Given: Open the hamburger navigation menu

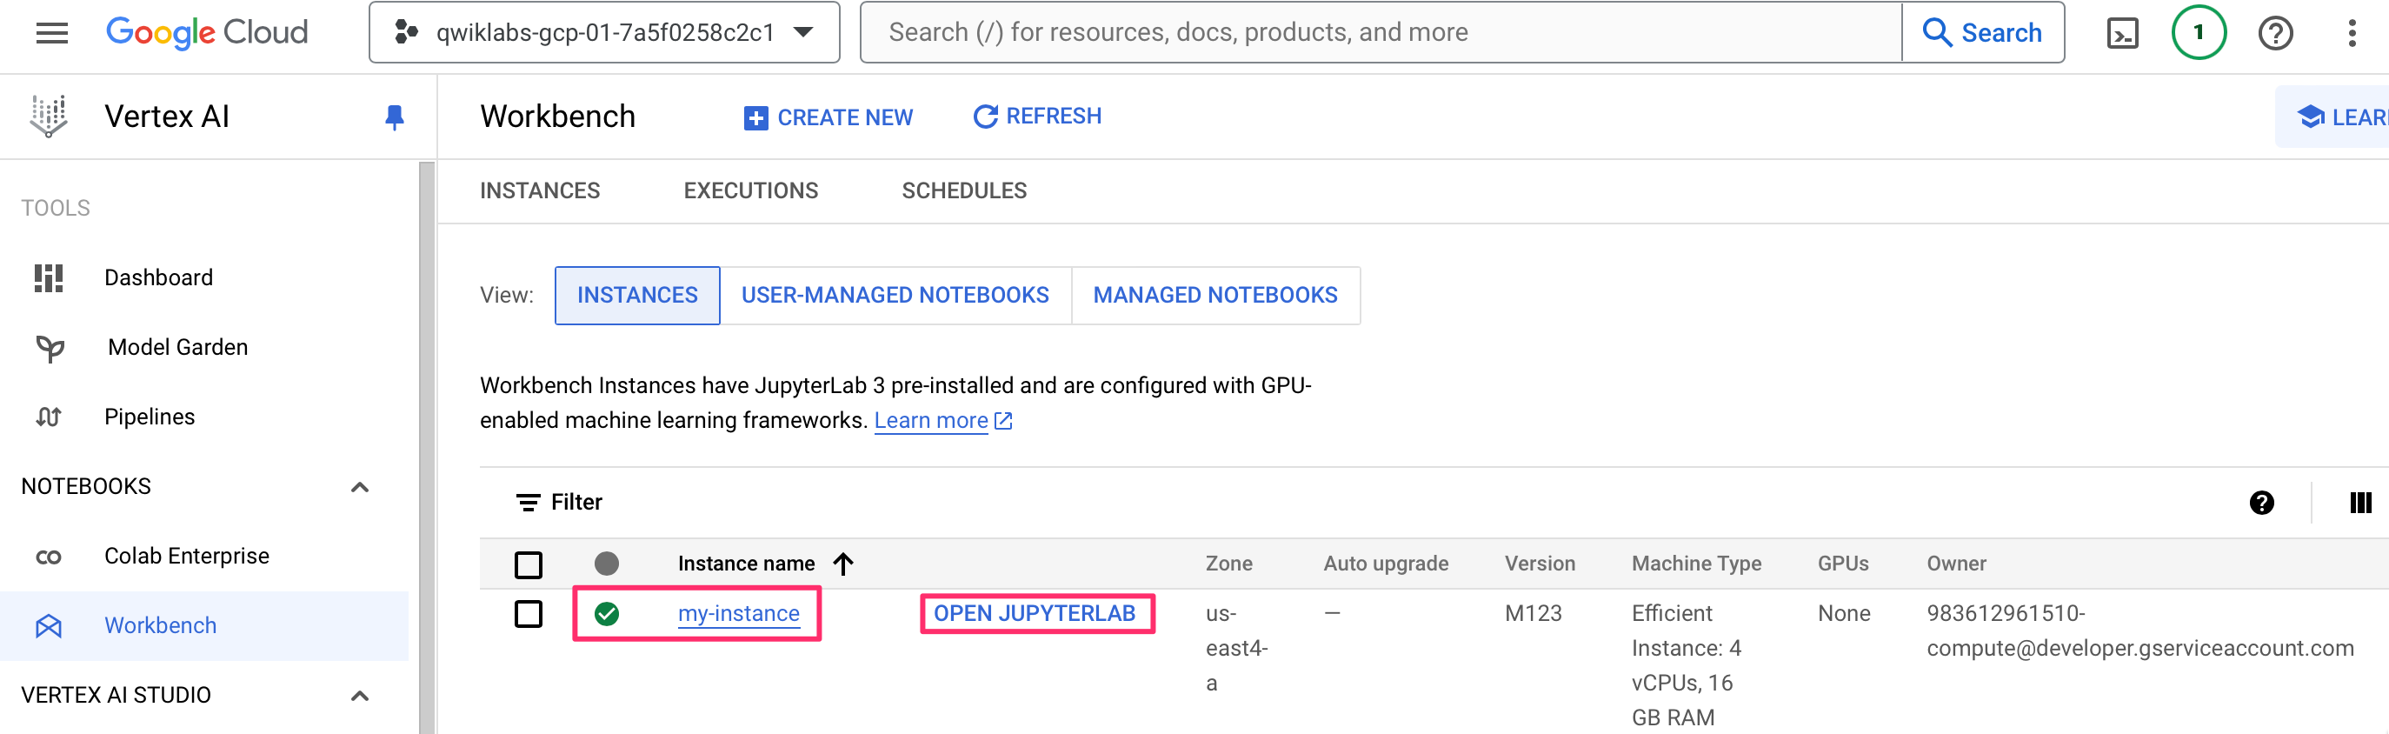Looking at the screenshot, I should 52,32.
